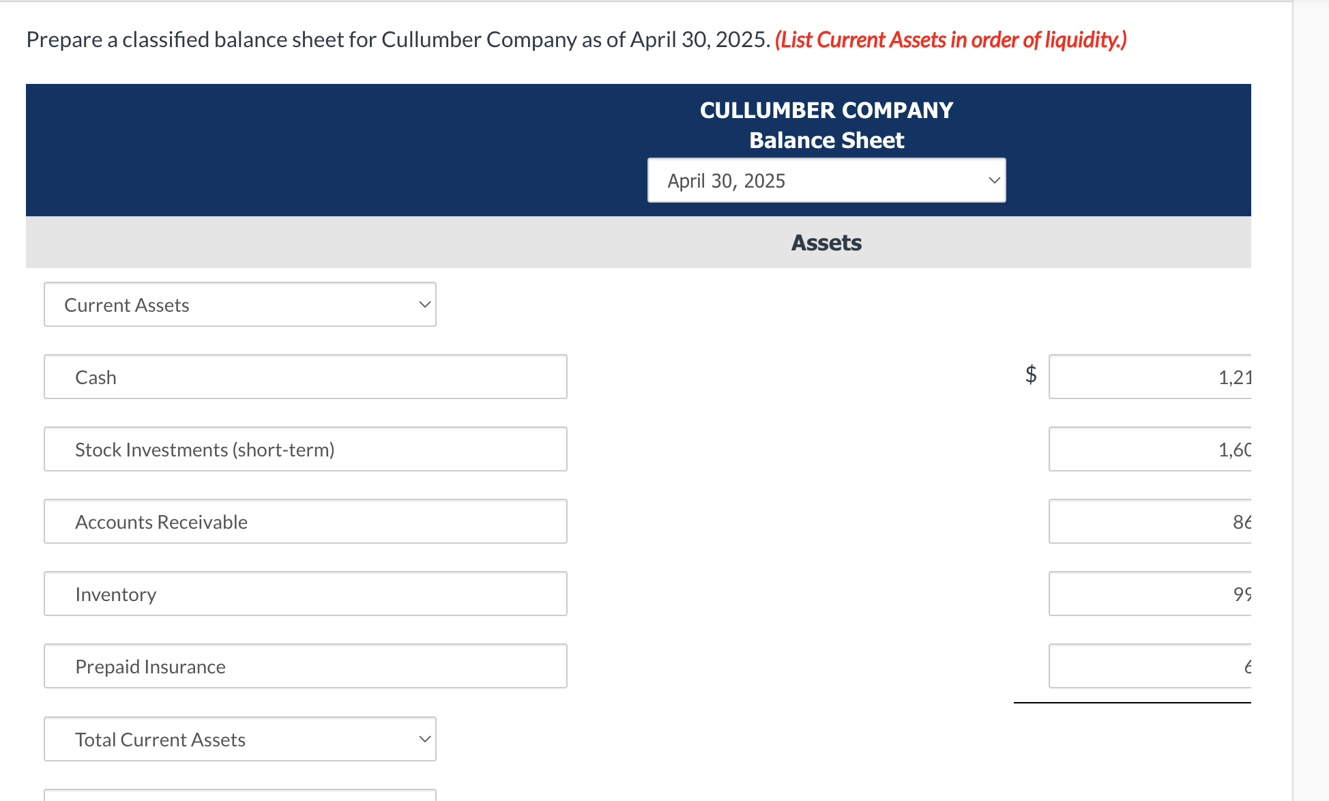Expand the Current Assets section dropdown

[x=239, y=304]
